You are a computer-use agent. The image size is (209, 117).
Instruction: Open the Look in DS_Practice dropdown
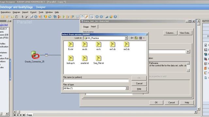[x=126, y=38]
